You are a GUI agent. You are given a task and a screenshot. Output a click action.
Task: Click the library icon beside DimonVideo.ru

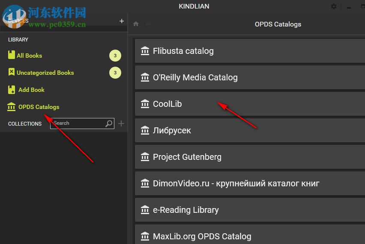[x=145, y=183]
